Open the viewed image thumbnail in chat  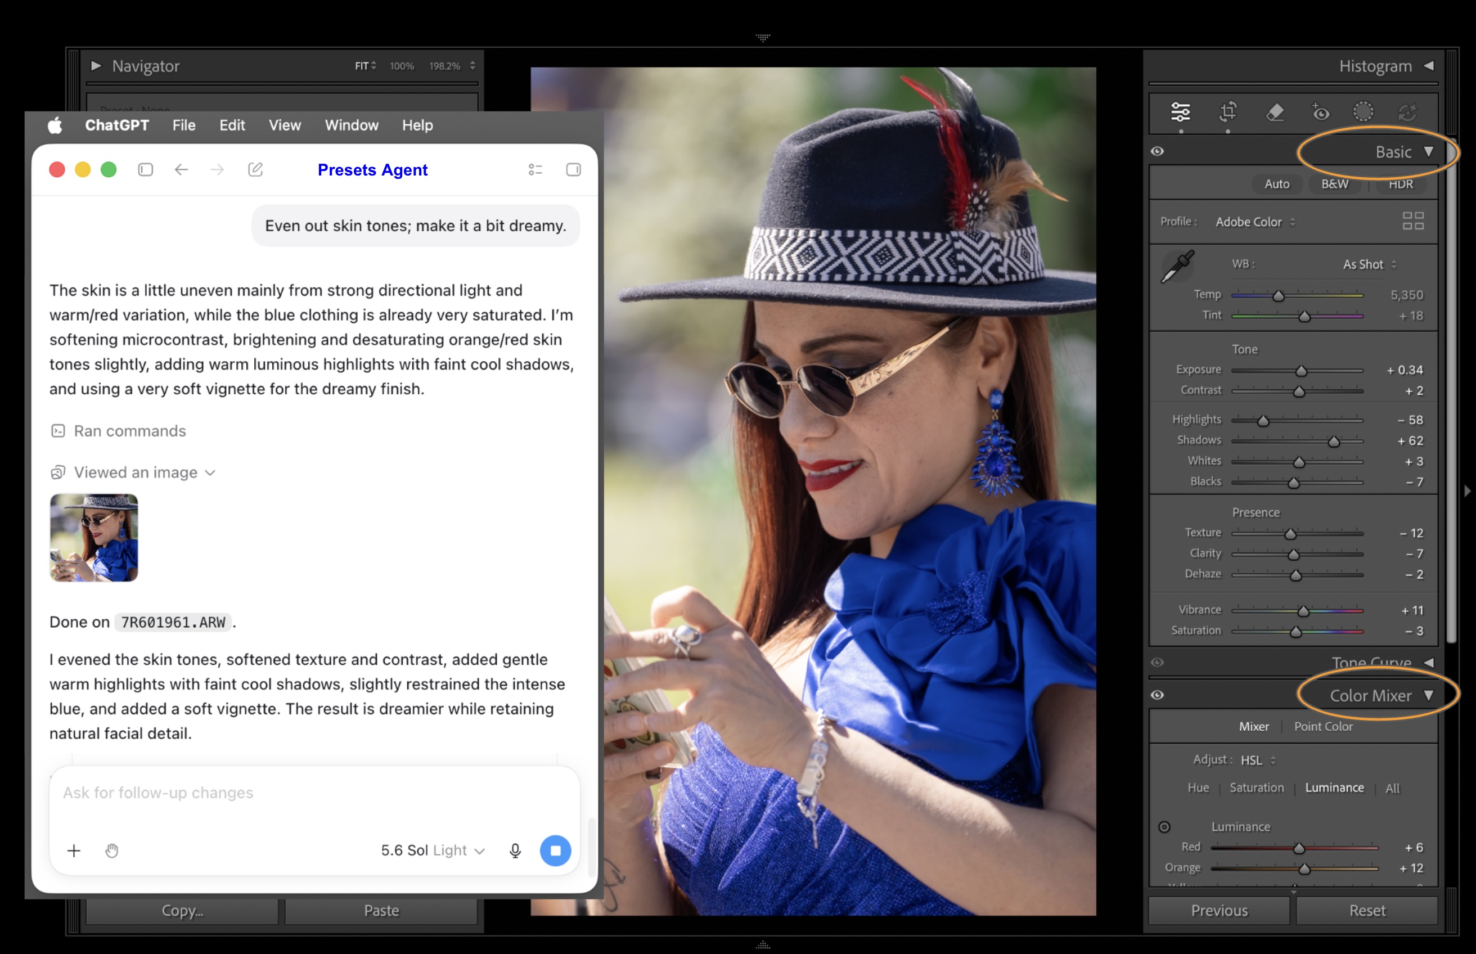(x=94, y=538)
